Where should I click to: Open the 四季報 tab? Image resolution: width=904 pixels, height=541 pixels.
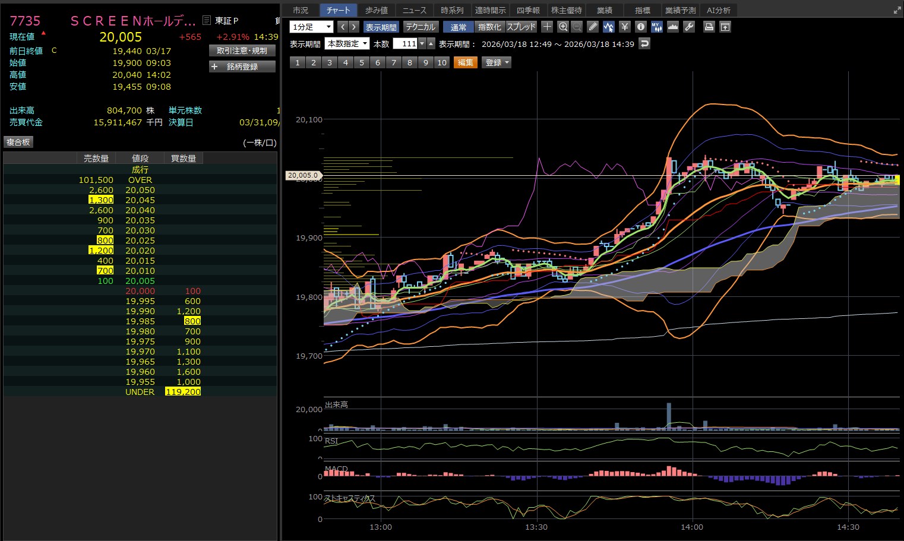pyautogui.click(x=528, y=10)
